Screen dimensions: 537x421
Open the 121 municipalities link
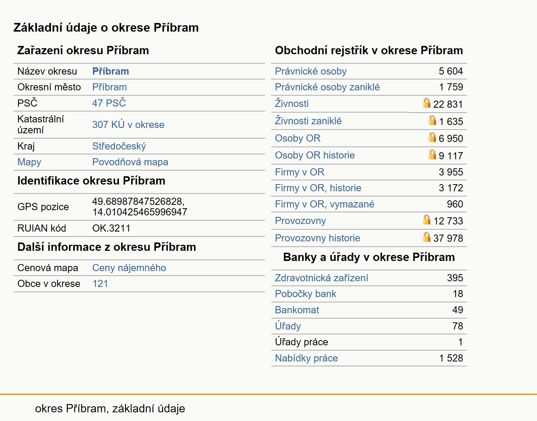click(100, 284)
